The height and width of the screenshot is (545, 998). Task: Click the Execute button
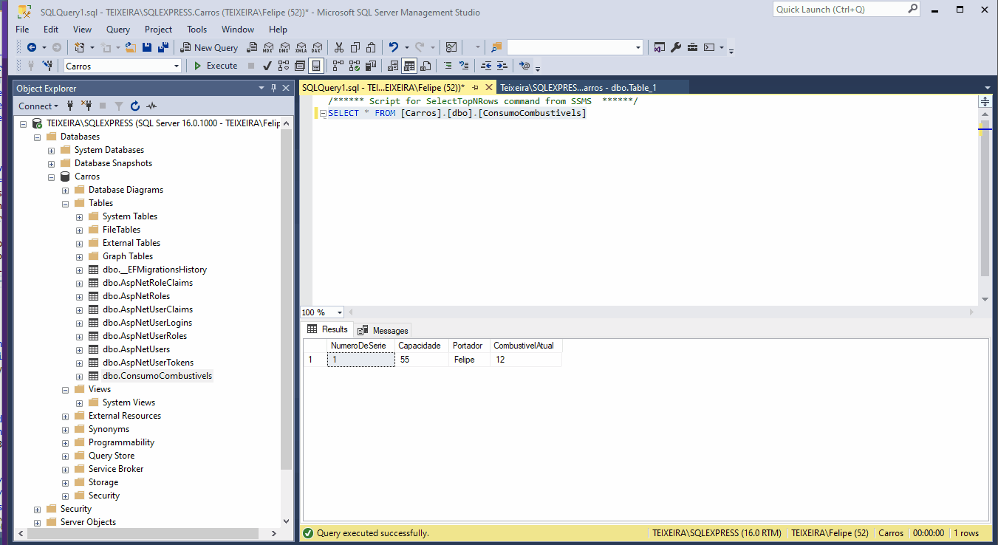215,66
